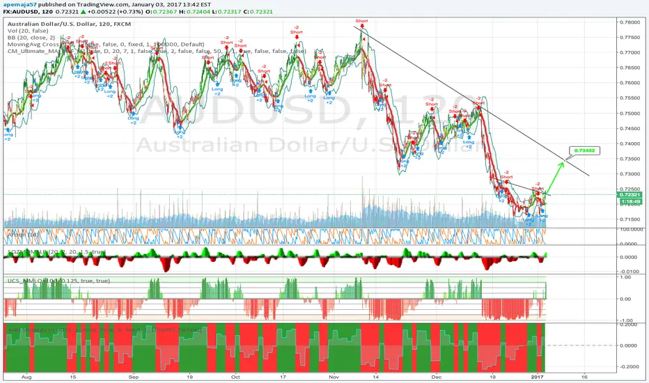The height and width of the screenshot is (383, 649).
Task: Click the 0.75000 price axis label
Action: point(629,114)
